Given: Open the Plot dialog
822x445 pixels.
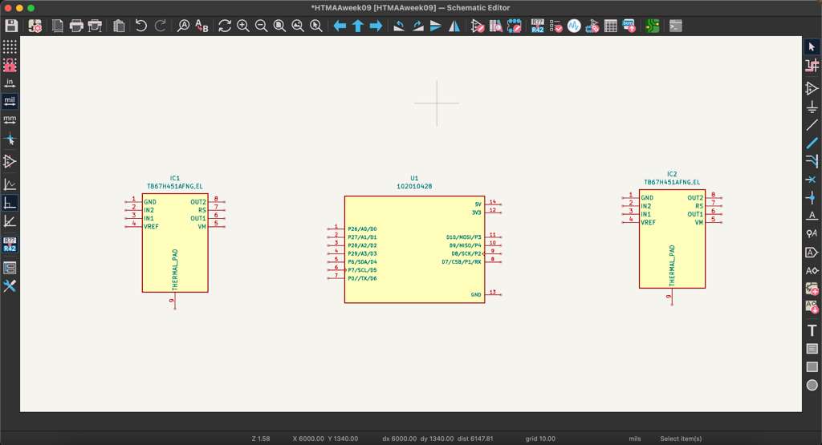Looking at the screenshot, I should 95,26.
